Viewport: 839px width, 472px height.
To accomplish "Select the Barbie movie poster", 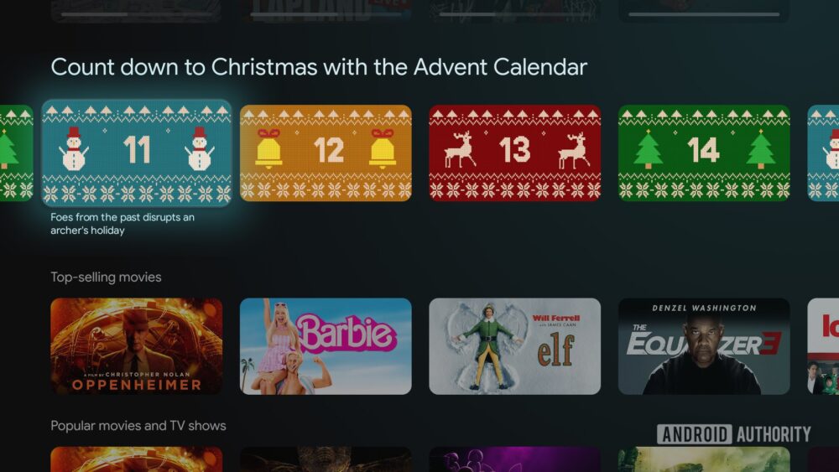I will (x=326, y=346).
